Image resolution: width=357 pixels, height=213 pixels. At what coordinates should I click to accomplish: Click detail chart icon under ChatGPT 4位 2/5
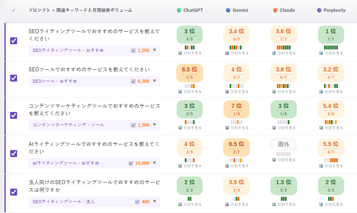tap(180, 166)
